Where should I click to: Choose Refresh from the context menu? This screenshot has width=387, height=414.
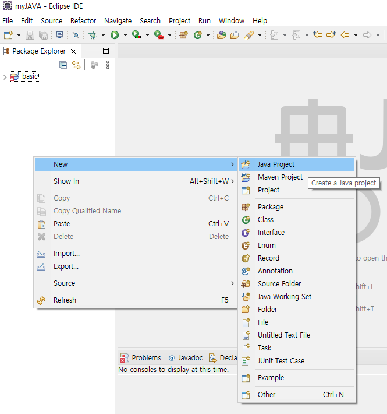click(x=136, y=300)
